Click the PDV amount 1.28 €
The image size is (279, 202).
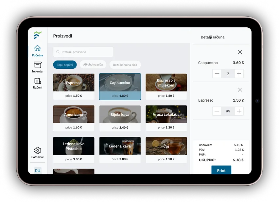click(239, 150)
